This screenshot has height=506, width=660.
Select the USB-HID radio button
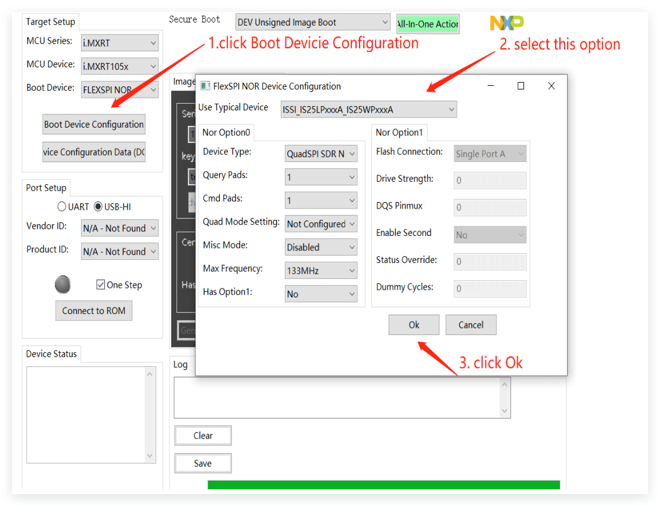[98, 207]
